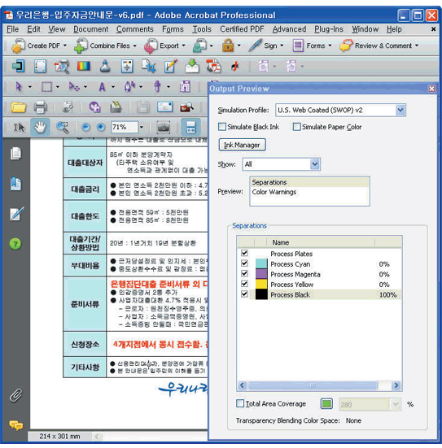This screenshot has width=442, height=448.
Task: Open the Attachments paperclip panel
Action: pyautogui.click(x=15, y=395)
